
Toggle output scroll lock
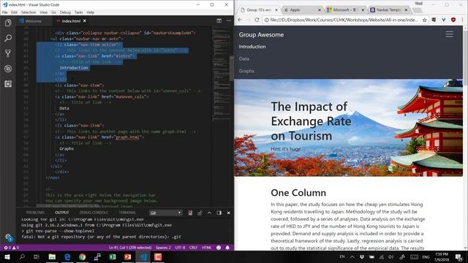click(x=200, y=213)
